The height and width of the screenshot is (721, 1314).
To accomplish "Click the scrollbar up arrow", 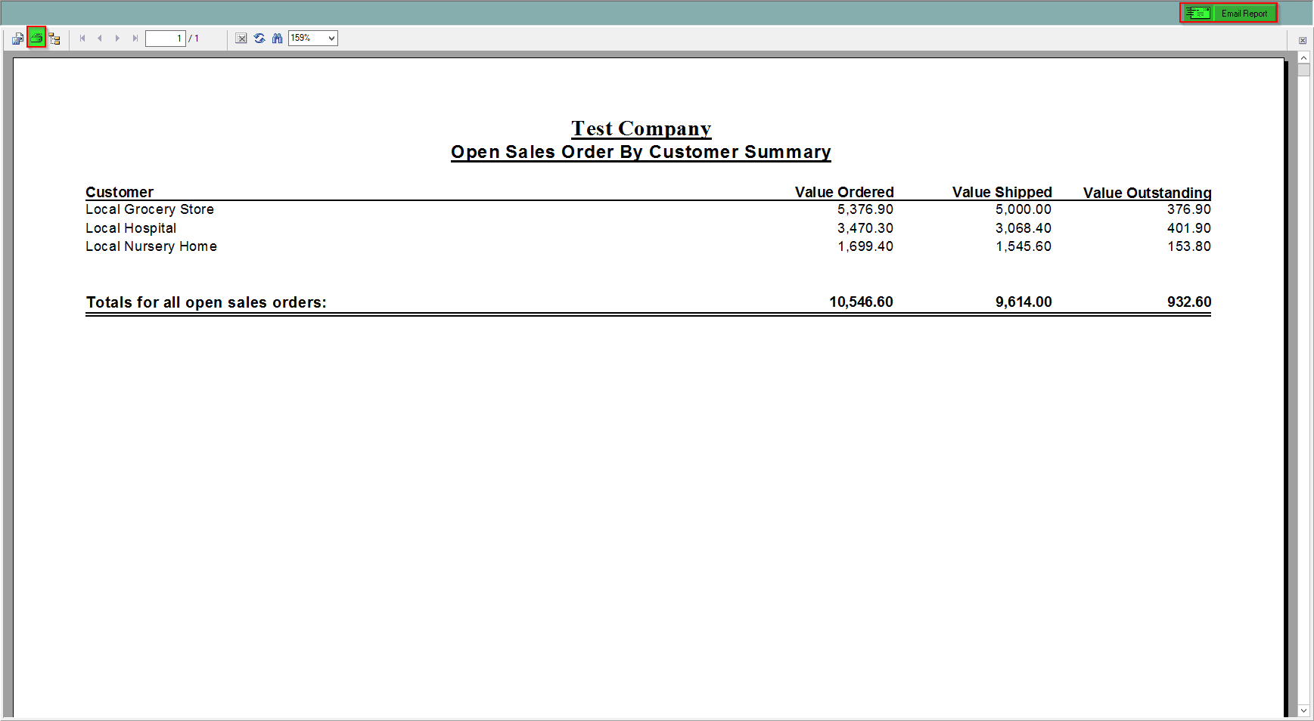I will point(1303,58).
